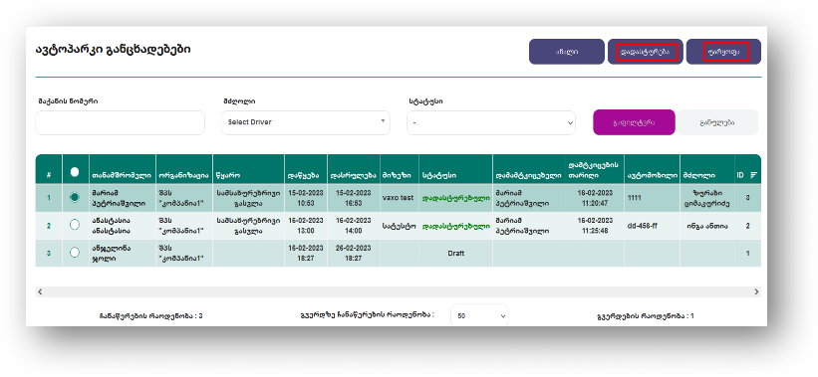This screenshot has width=818, height=377.
Task: Select radio button for ანასტასია row
Action: (75, 225)
